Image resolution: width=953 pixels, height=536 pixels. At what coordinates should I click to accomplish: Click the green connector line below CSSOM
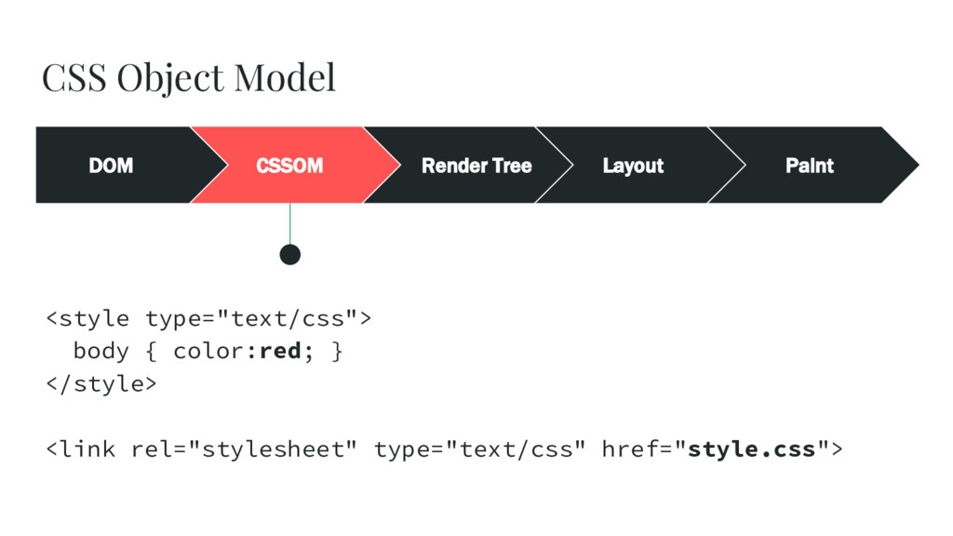point(290,223)
